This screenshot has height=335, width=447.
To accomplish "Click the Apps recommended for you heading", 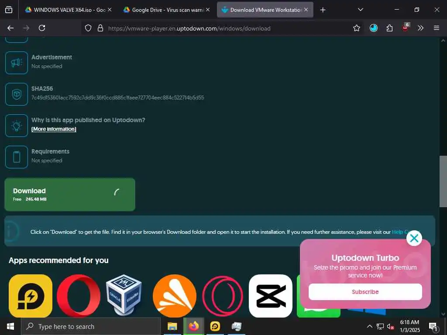I will pyautogui.click(x=58, y=260).
